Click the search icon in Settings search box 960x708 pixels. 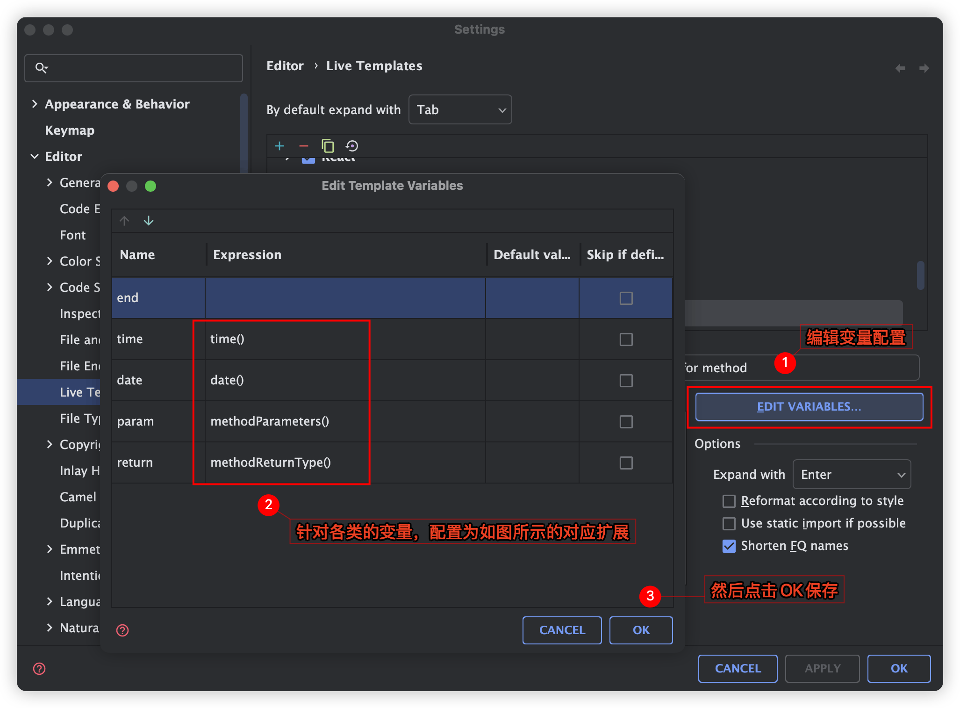(x=42, y=68)
